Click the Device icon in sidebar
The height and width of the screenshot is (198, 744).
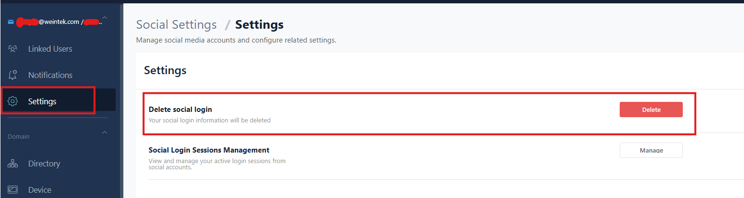[x=13, y=190]
